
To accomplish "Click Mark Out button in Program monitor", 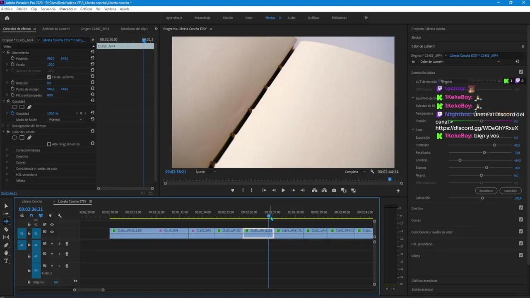I will tap(252, 190).
